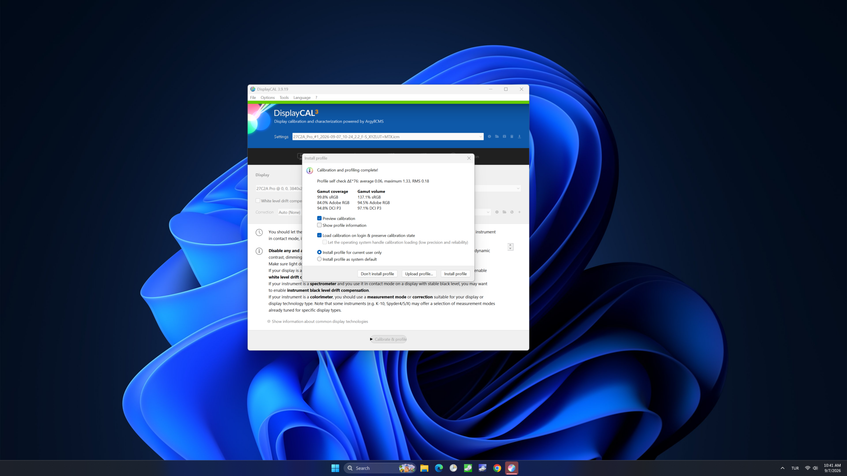Open the Options menu

(267, 98)
